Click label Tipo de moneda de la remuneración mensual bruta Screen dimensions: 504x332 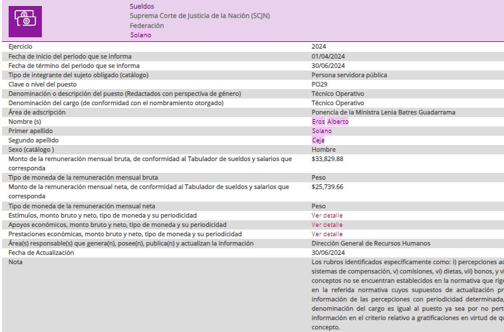click(83, 178)
